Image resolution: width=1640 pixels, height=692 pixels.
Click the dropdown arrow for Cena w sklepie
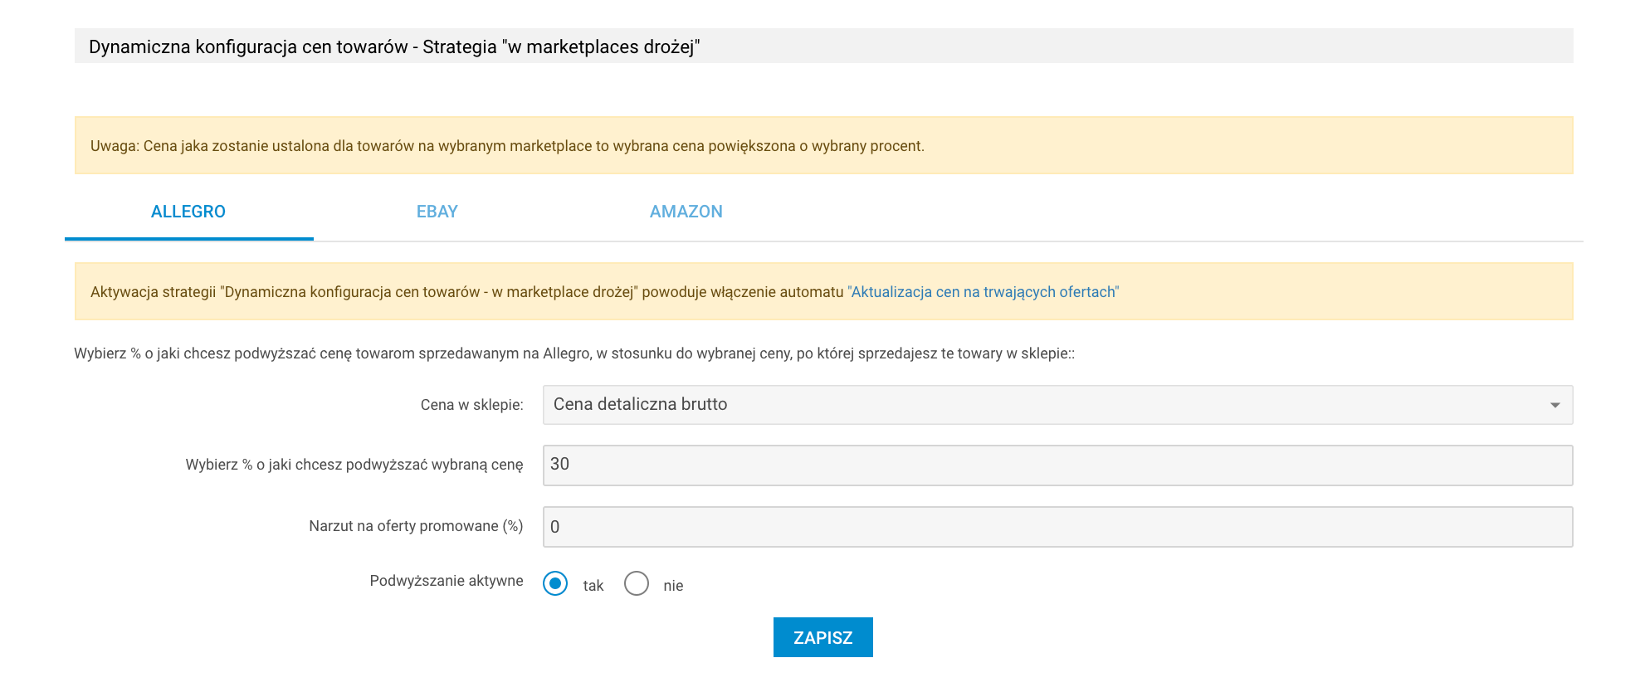coord(1555,405)
